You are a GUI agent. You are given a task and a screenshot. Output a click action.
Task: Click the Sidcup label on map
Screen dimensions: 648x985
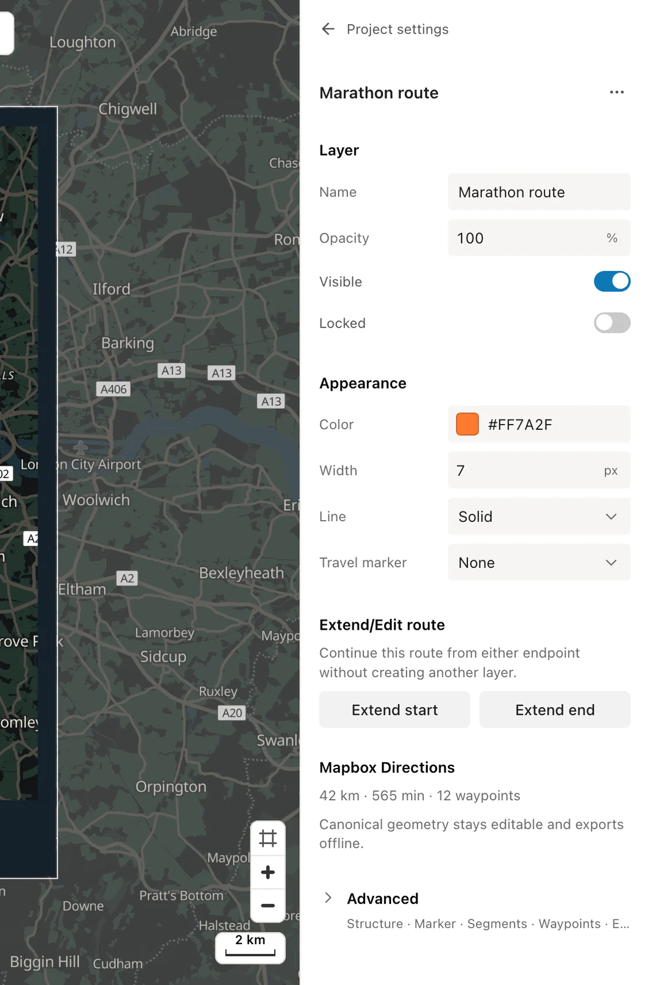point(163,657)
